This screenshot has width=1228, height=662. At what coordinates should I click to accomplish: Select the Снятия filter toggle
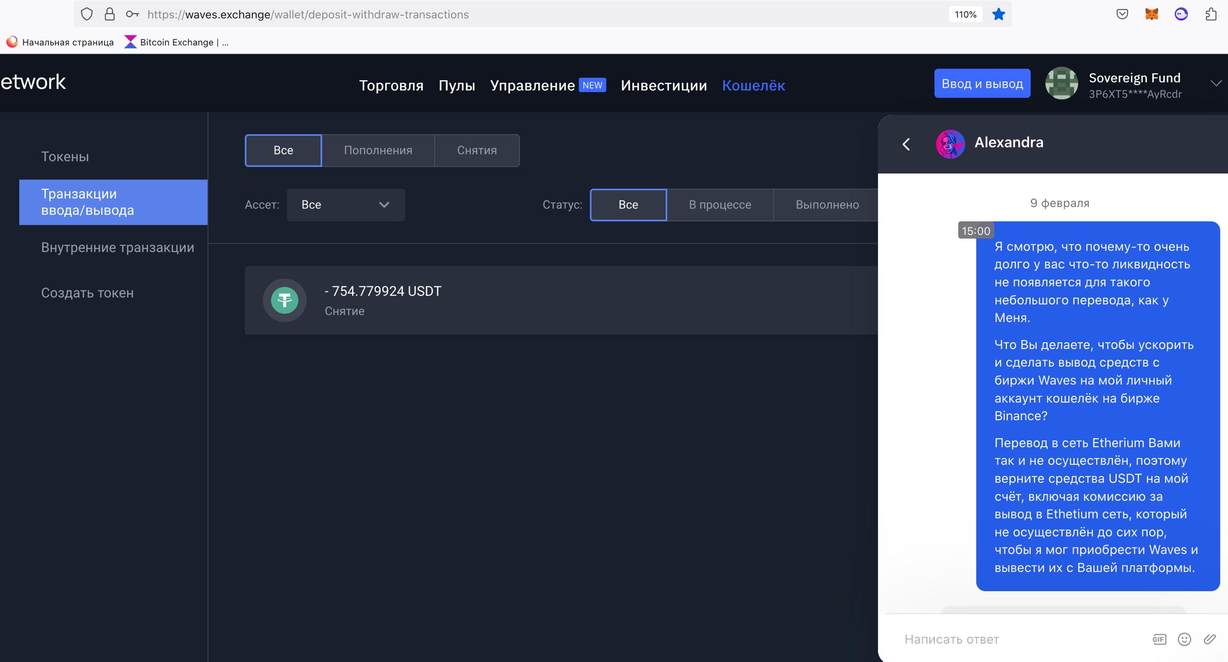click(476, 151)
